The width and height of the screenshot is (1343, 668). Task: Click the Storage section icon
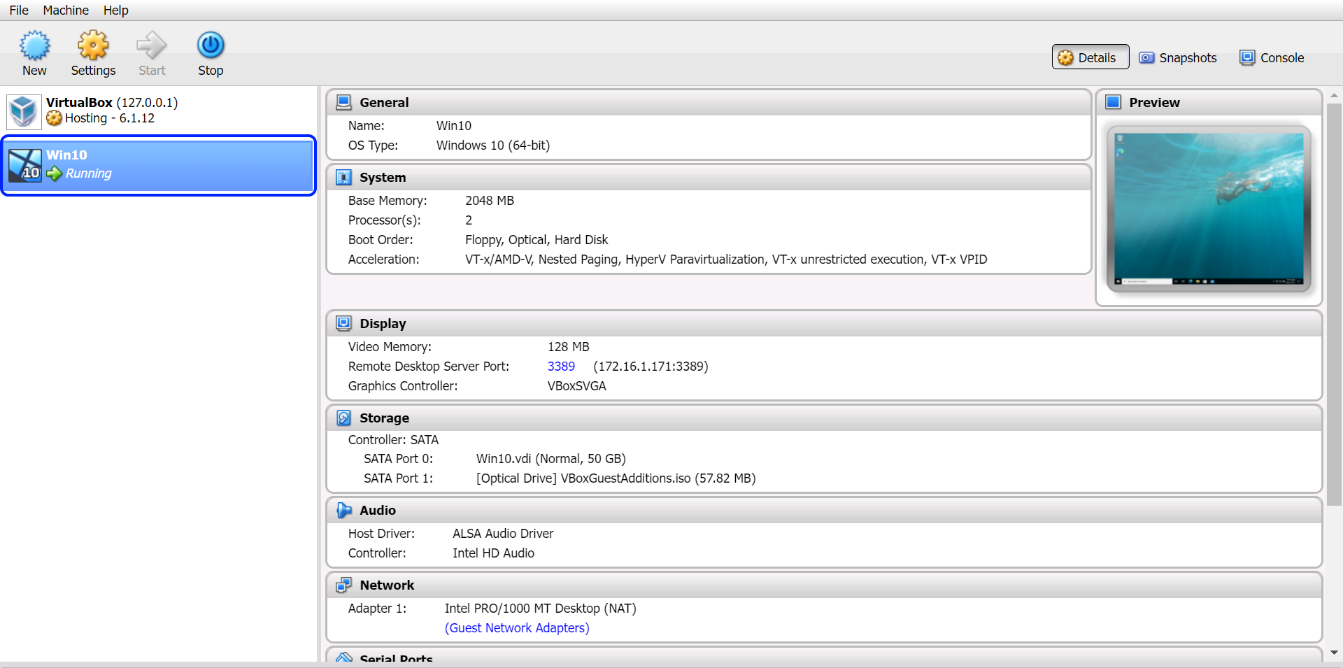pyautogui.click(x=343, y=417)
